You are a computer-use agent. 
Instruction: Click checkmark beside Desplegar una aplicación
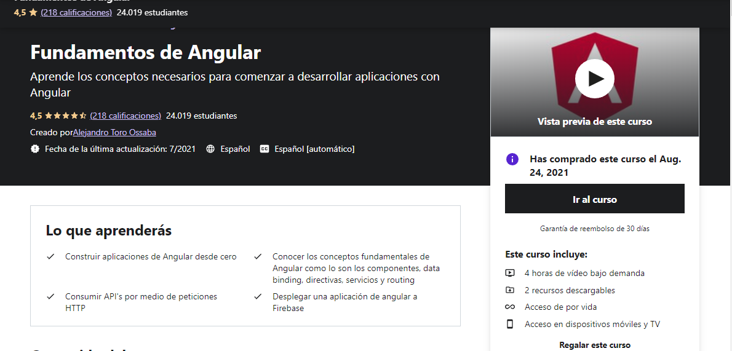[257, 296]
